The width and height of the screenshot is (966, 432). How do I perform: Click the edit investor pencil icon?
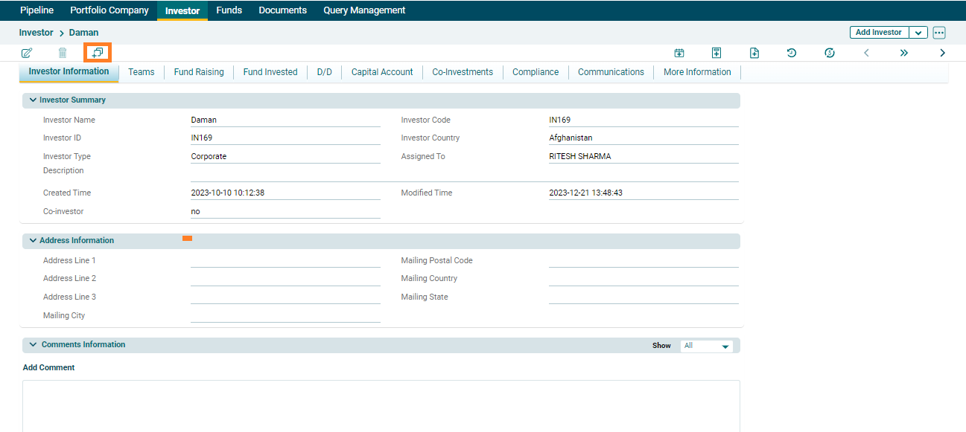(27, 53)
